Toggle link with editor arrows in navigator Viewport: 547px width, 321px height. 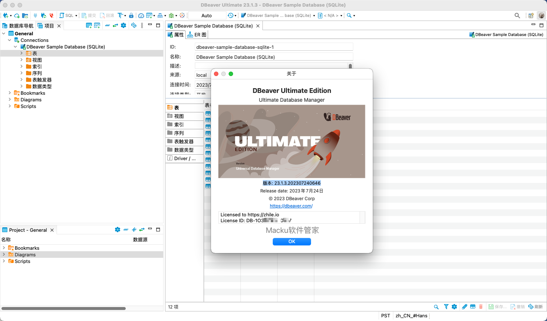pyautogui.click(x=115, y=25)
